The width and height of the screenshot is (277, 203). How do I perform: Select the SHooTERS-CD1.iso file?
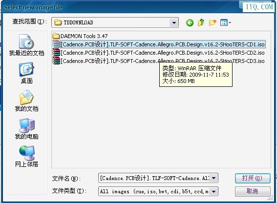point(159,44)
